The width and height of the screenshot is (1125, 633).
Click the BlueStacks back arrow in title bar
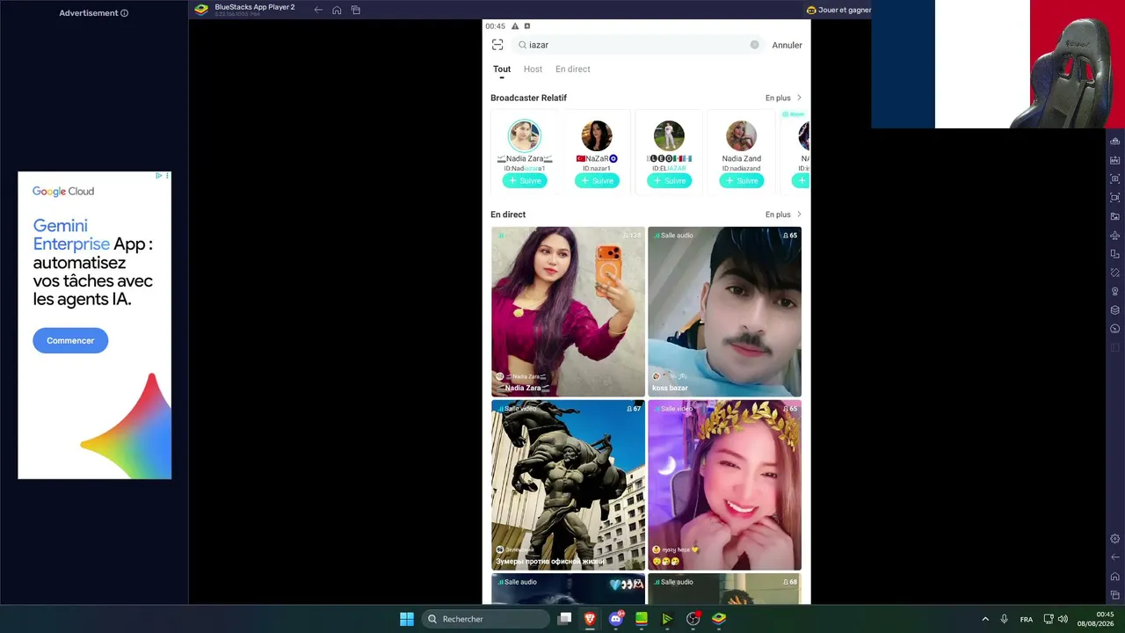pos(318,10)
